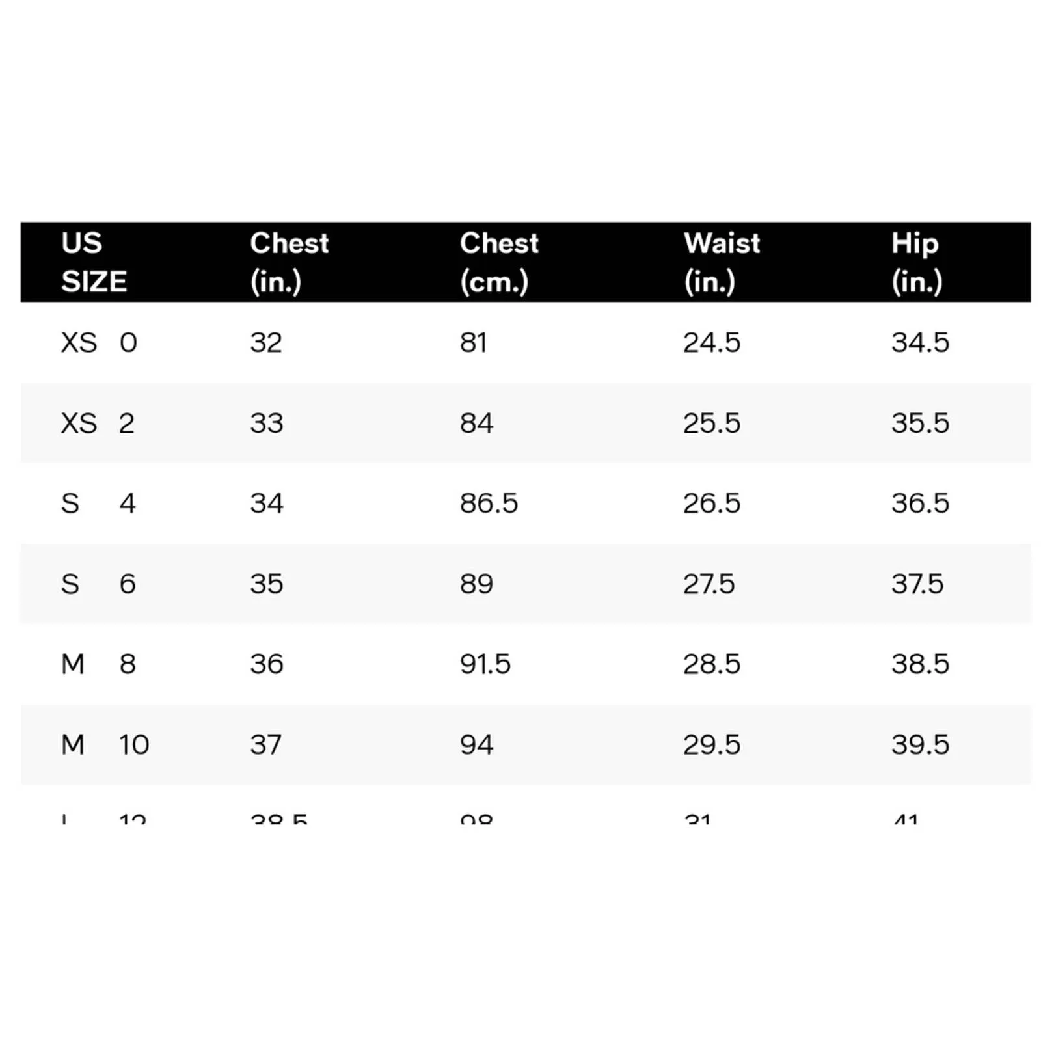Click the waist value 24.5 cell

click(712, 342)
